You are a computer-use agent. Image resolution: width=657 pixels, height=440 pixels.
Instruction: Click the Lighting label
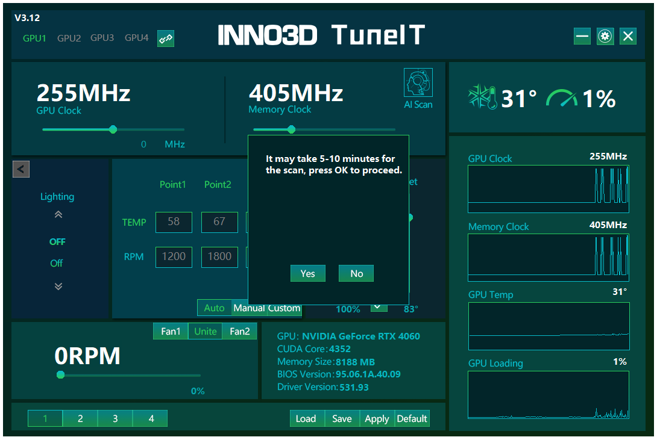click(x=57, y=197)
